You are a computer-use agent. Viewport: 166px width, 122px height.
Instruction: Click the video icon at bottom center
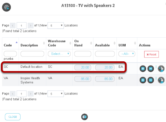coord(85,117)
